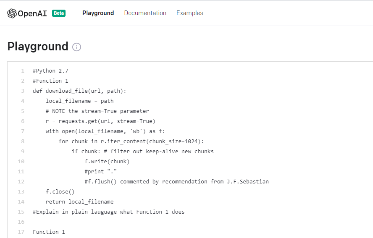
Task: Switch to the Playground tab
Action: click(x=98, y=13)
